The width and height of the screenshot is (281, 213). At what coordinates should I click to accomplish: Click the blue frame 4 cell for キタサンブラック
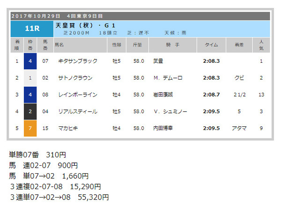[30, 61]
